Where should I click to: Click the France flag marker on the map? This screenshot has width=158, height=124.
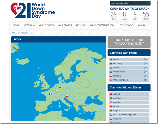point(50,94)
